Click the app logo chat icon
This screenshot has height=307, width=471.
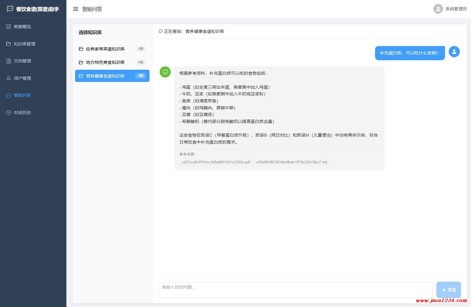coord(10,9)
